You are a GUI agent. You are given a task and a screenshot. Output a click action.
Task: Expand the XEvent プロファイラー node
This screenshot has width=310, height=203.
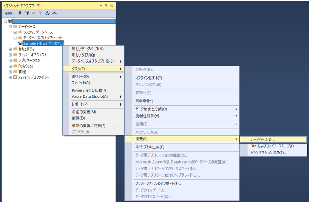[x=10, y=78]
